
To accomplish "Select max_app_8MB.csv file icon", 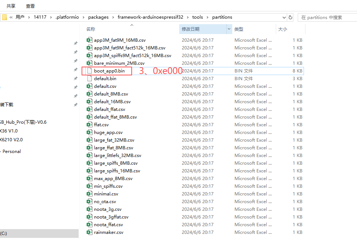I will pos(90,179).
